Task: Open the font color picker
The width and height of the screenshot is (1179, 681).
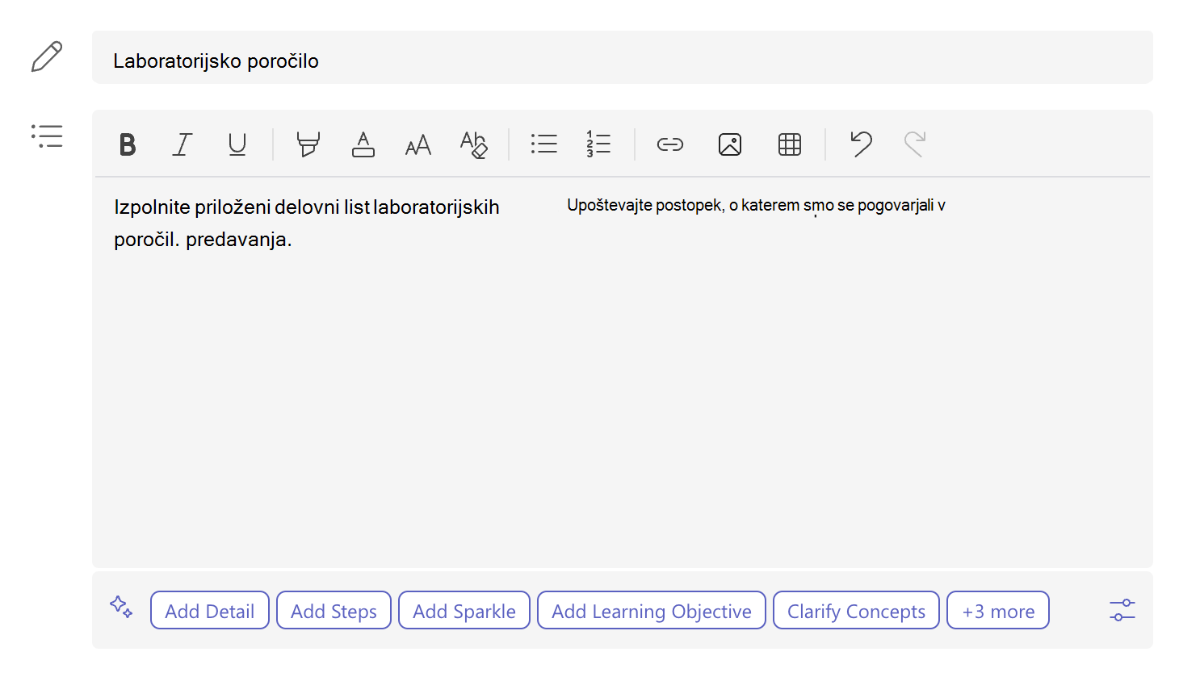Action: (x=363, y=144)
